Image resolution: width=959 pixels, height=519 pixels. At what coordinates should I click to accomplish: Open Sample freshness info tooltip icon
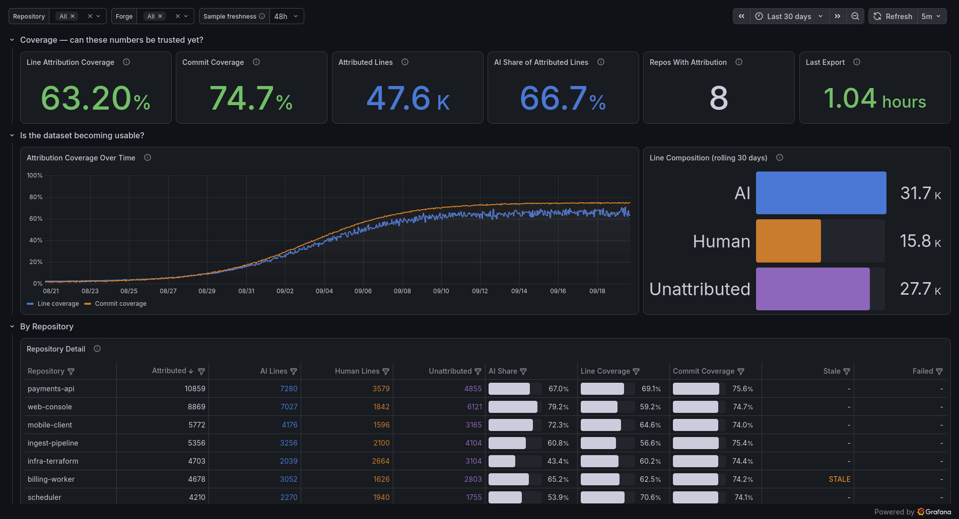click(262, 16)
